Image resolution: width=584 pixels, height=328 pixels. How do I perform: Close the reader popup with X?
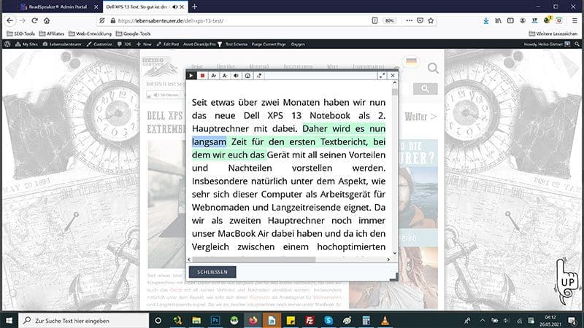(393, 76)
